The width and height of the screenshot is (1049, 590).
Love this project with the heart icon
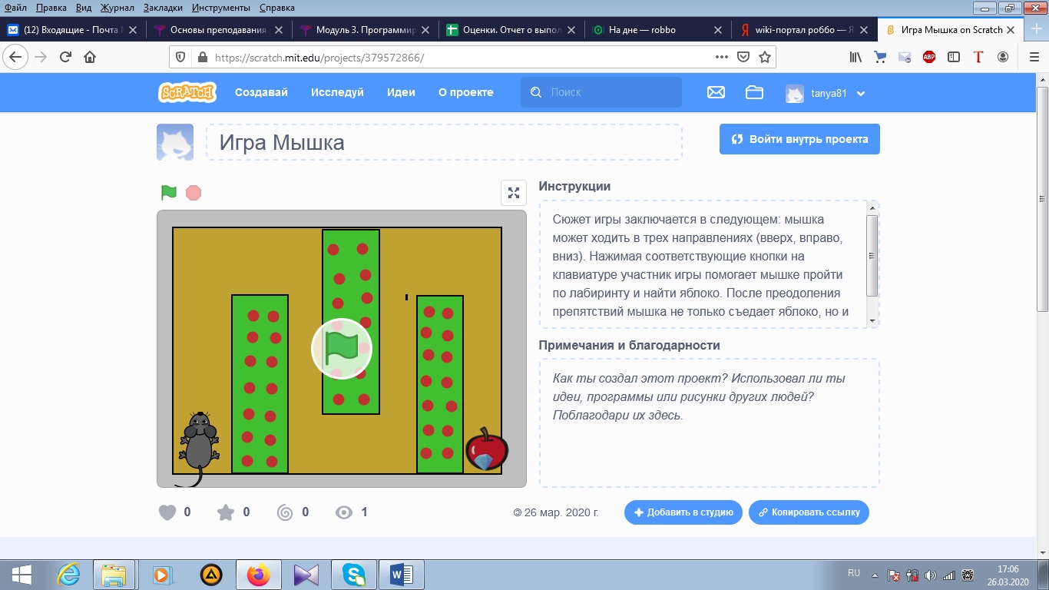[x=167, y=512]
